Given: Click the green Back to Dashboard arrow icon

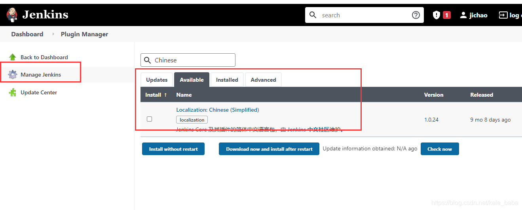Looking at the screenshot, I should (x=12, y=57).
